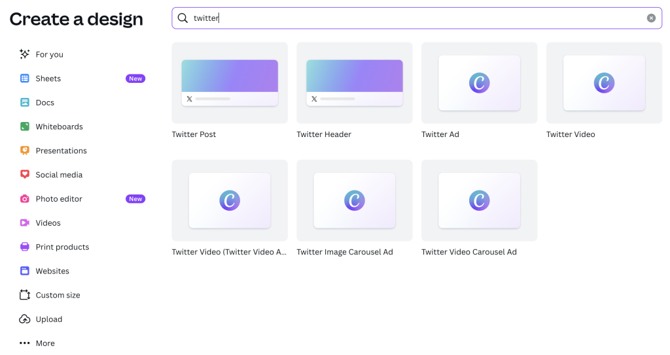Click the New badge next to Photo editor
Image resolution: width=670 pixels, height=355 pixels.
[135, 199]
